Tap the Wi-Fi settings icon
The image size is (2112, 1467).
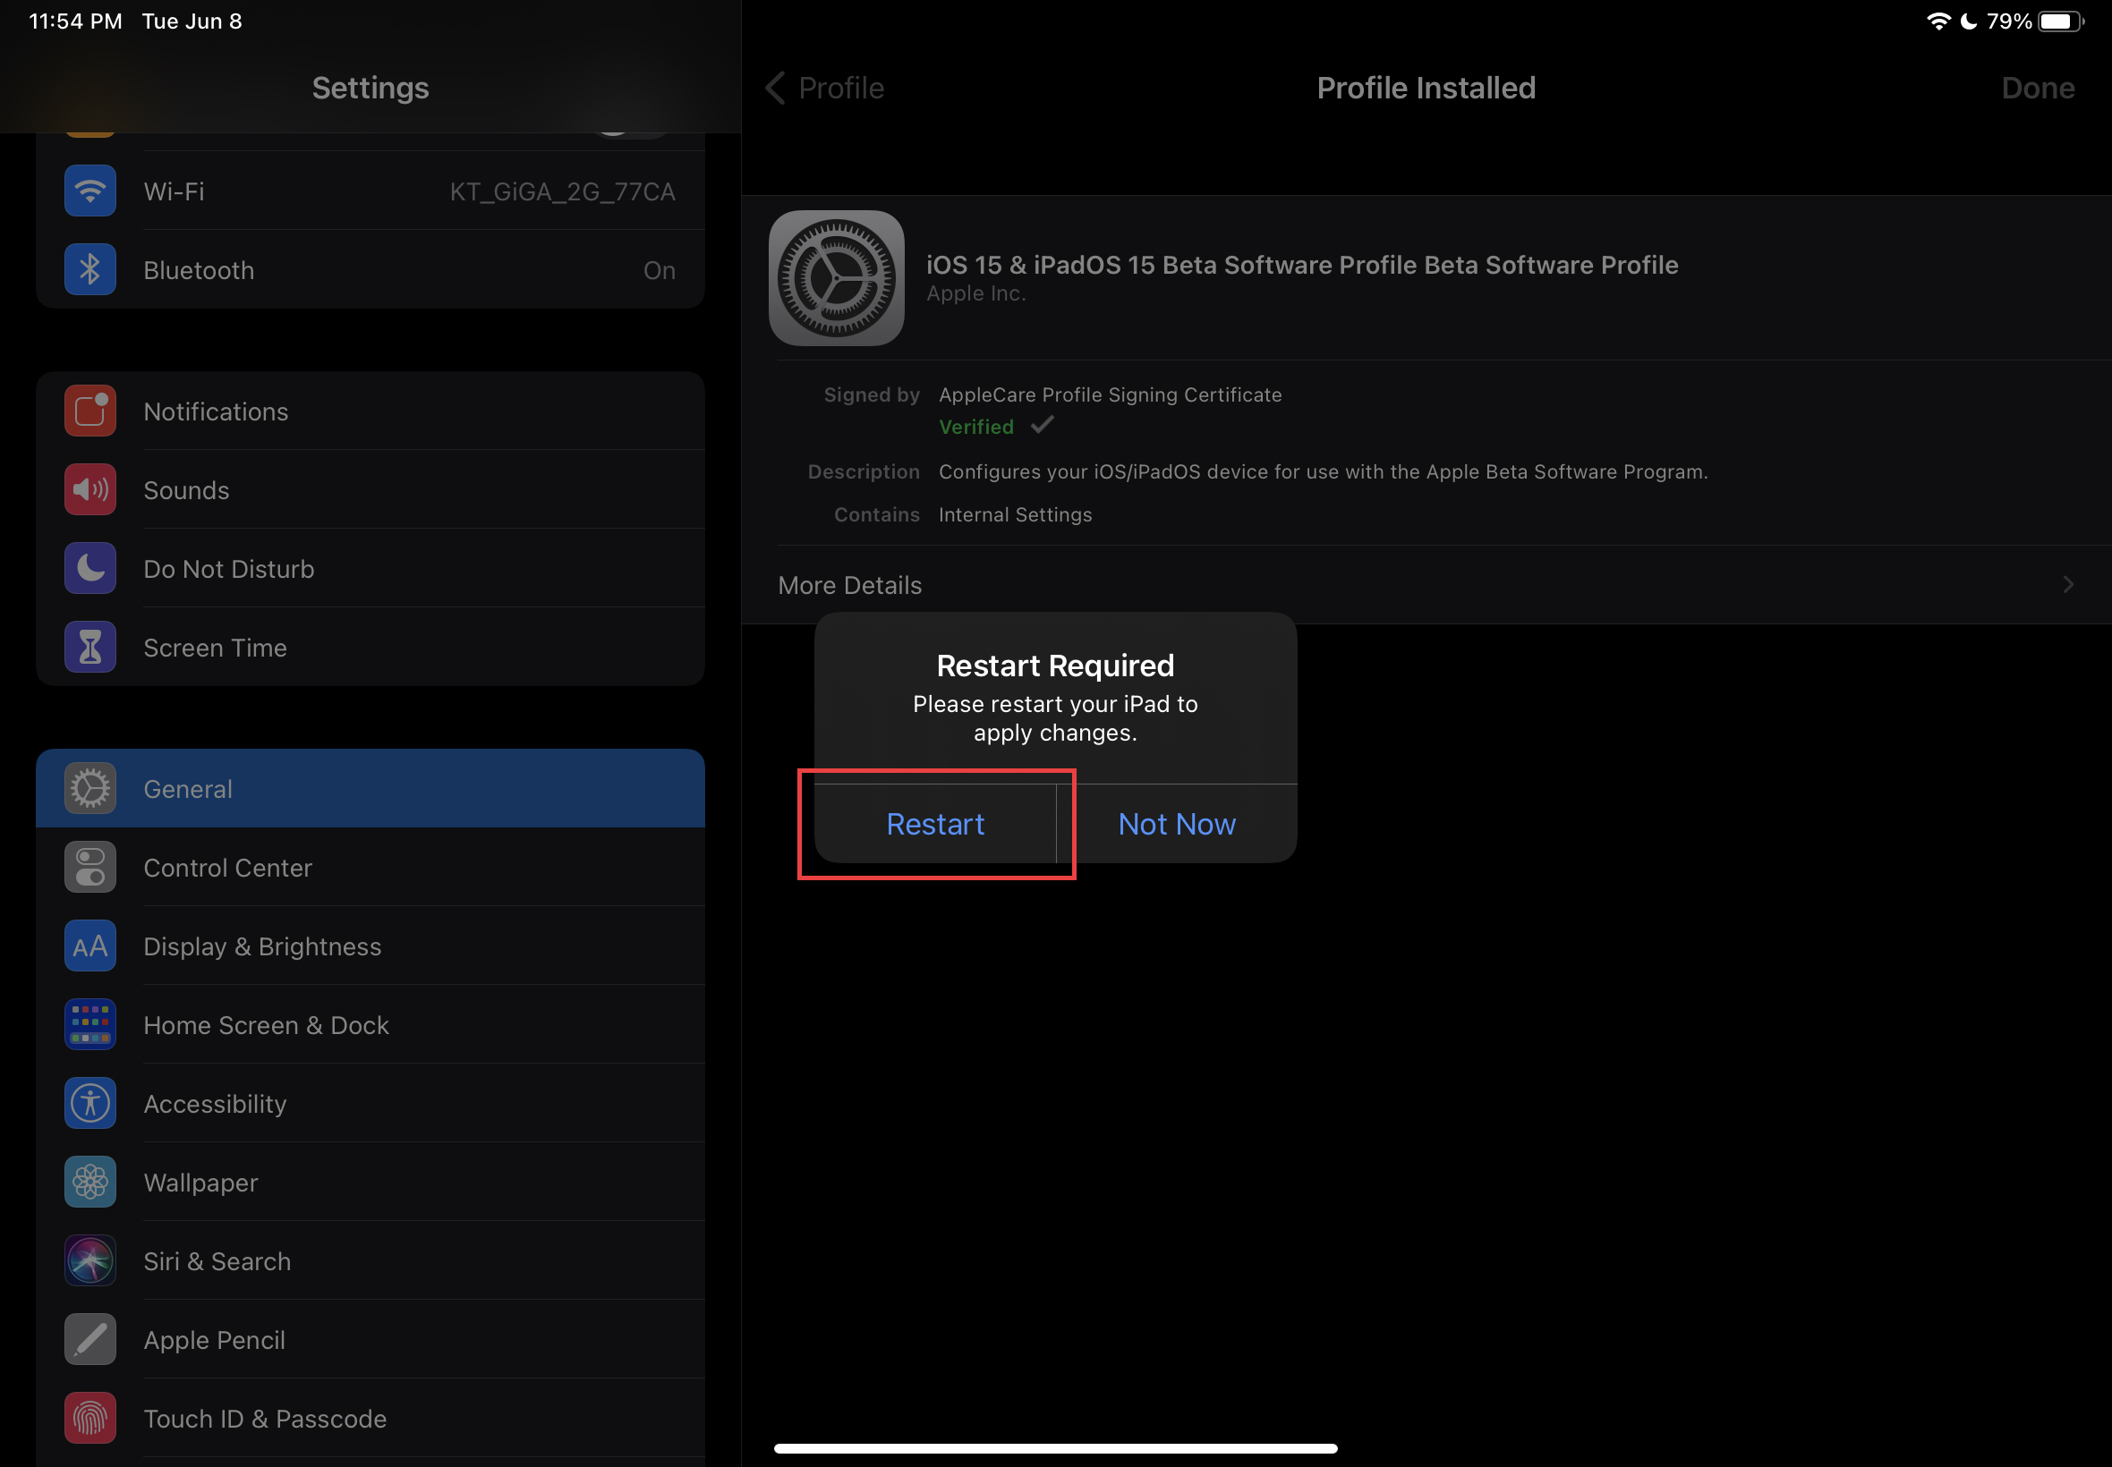[x=90, y=191]
